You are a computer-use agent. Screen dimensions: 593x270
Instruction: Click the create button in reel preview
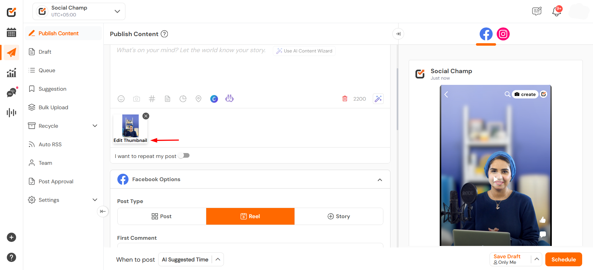click(525, 94)
